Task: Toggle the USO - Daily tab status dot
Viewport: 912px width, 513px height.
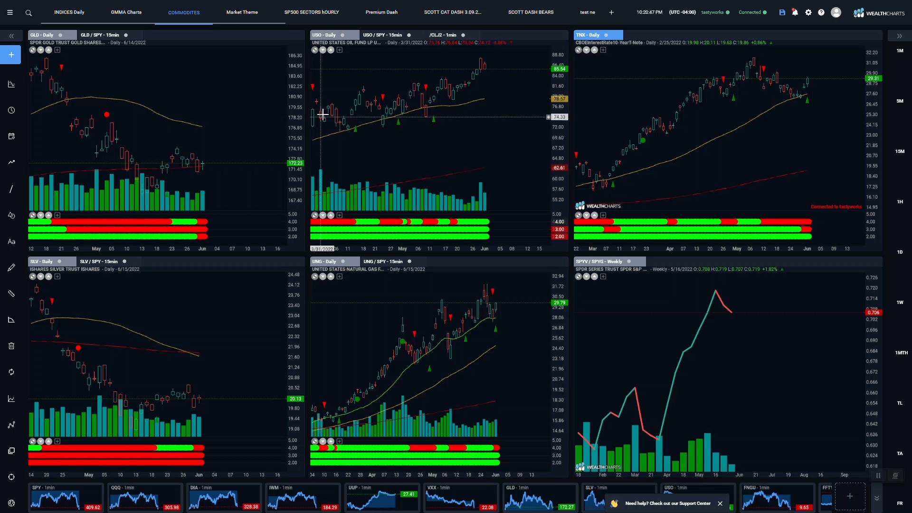Action: tap(342, 35)
